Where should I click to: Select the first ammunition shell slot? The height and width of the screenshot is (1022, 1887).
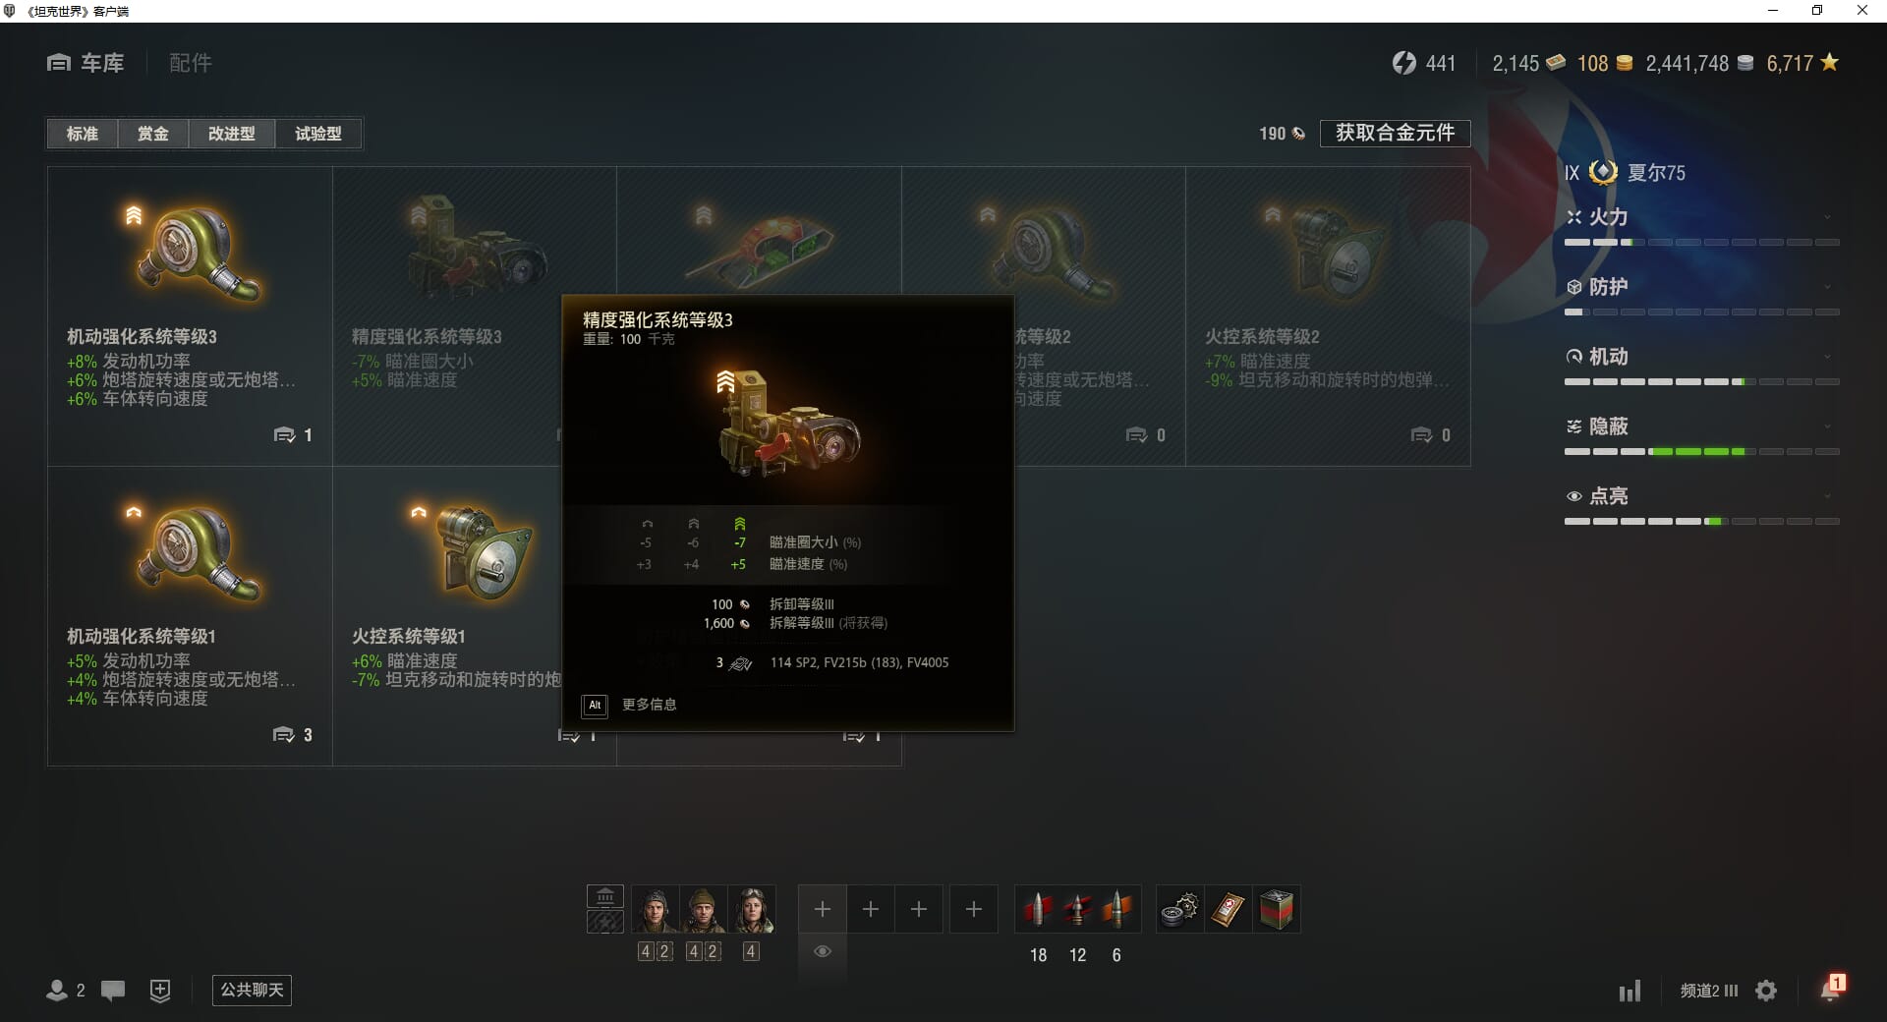1038,910
